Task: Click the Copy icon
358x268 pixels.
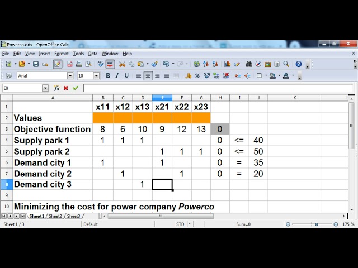Action: pyautogui.click(x=131, y=64)
